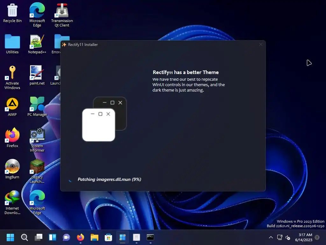Click the muted volume tray icon
The image size is (326, 245).
288,237
